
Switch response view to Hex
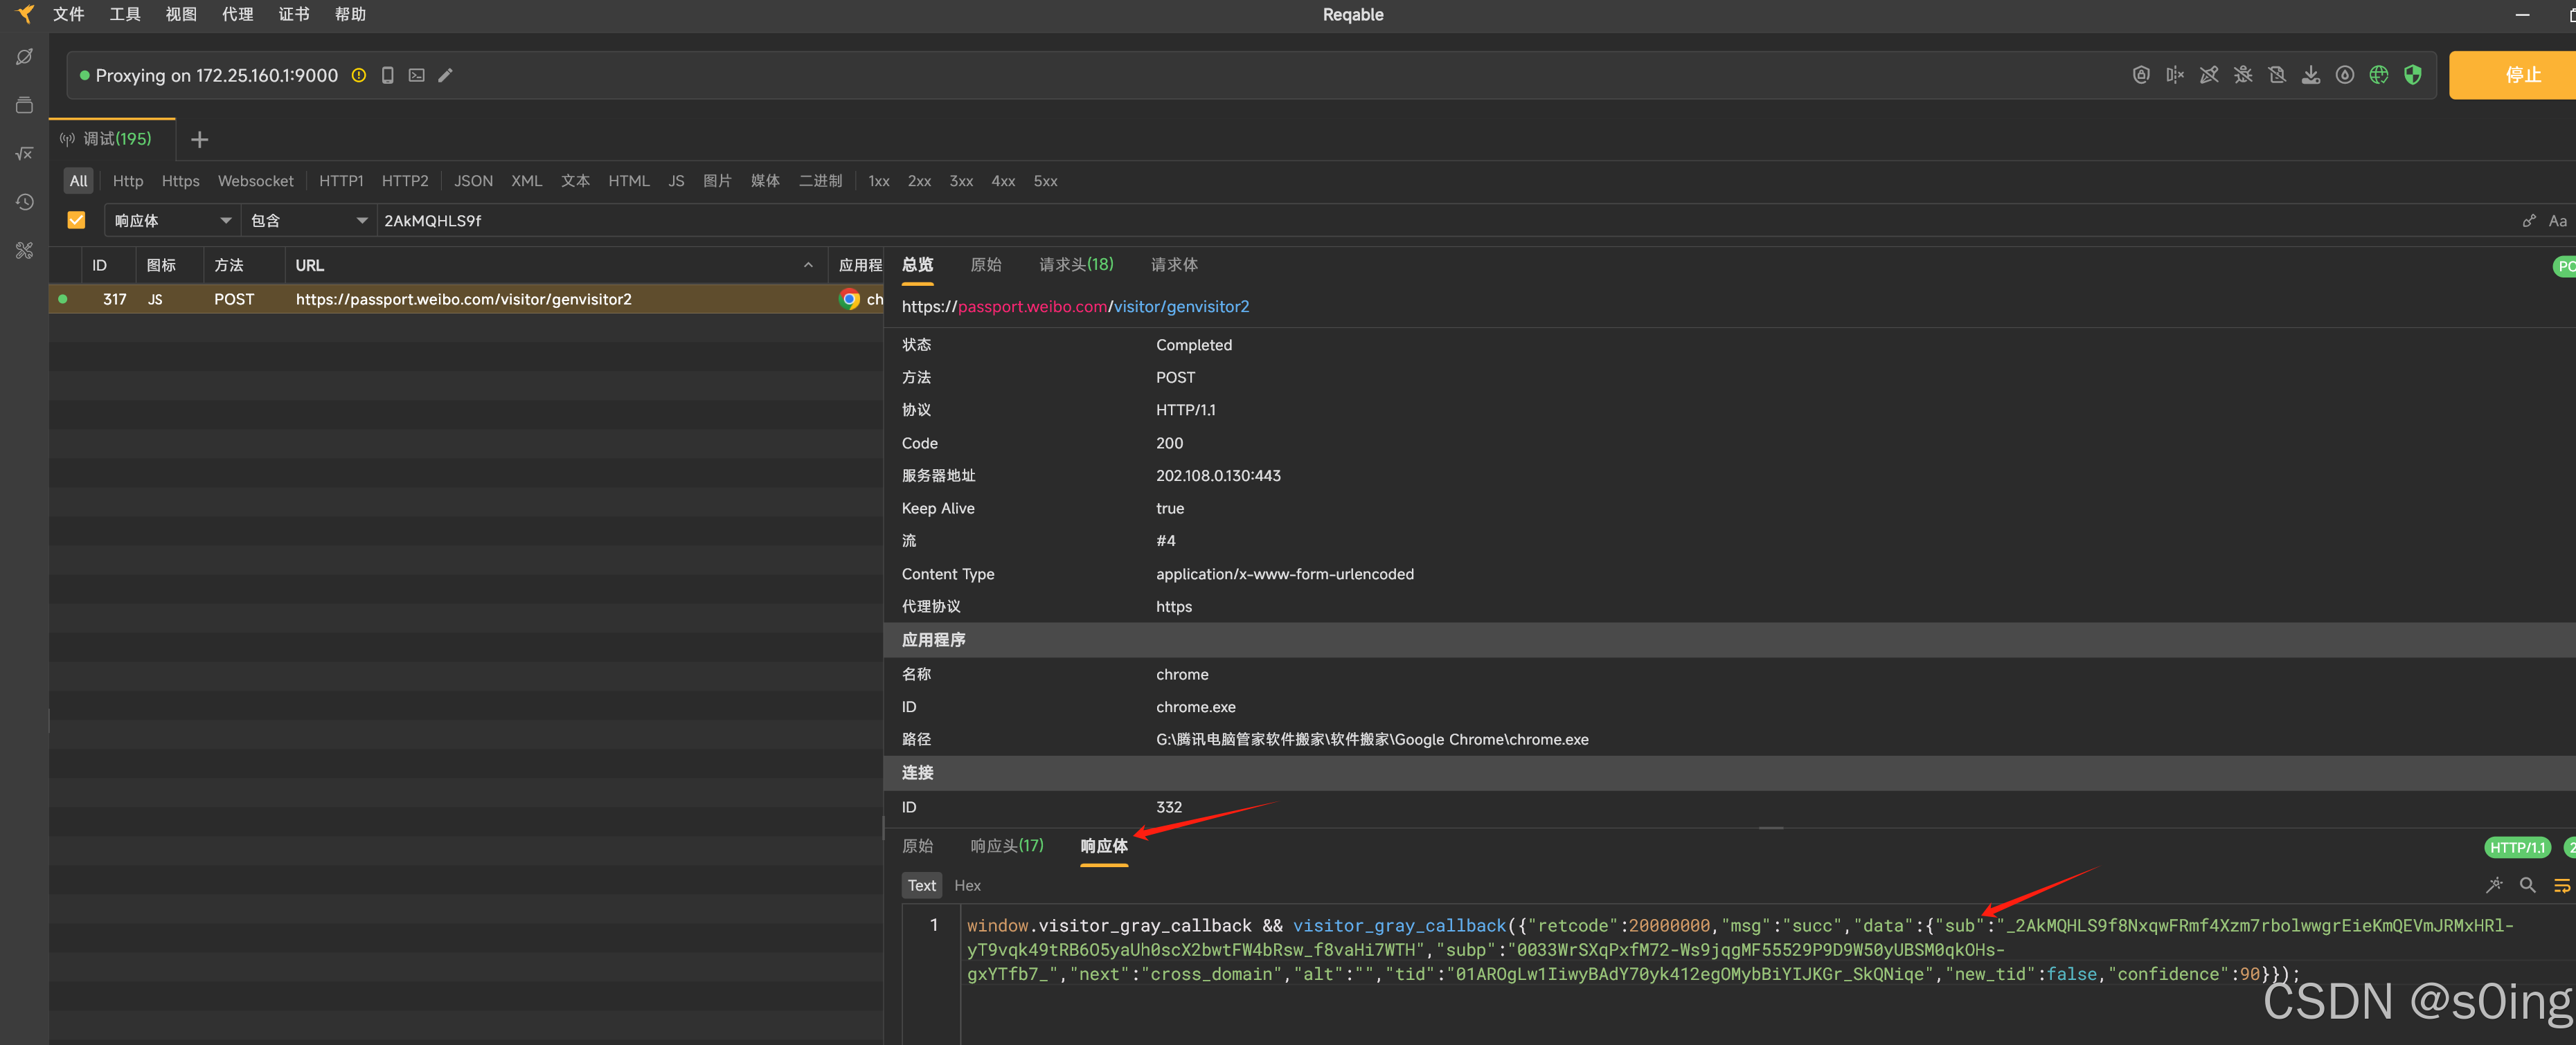(x=967, y=885)
